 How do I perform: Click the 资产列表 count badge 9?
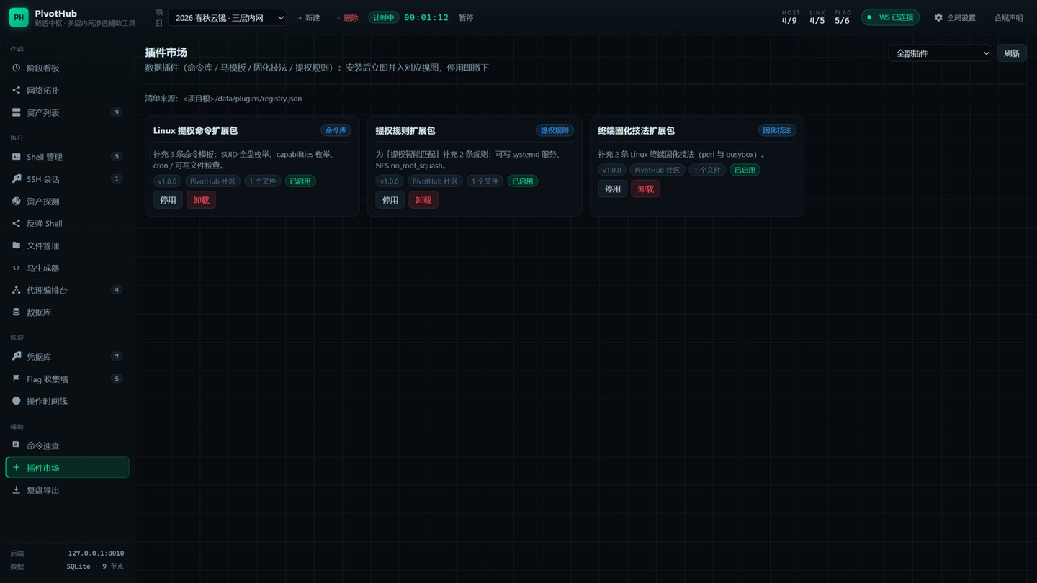[x=117, y=112]
